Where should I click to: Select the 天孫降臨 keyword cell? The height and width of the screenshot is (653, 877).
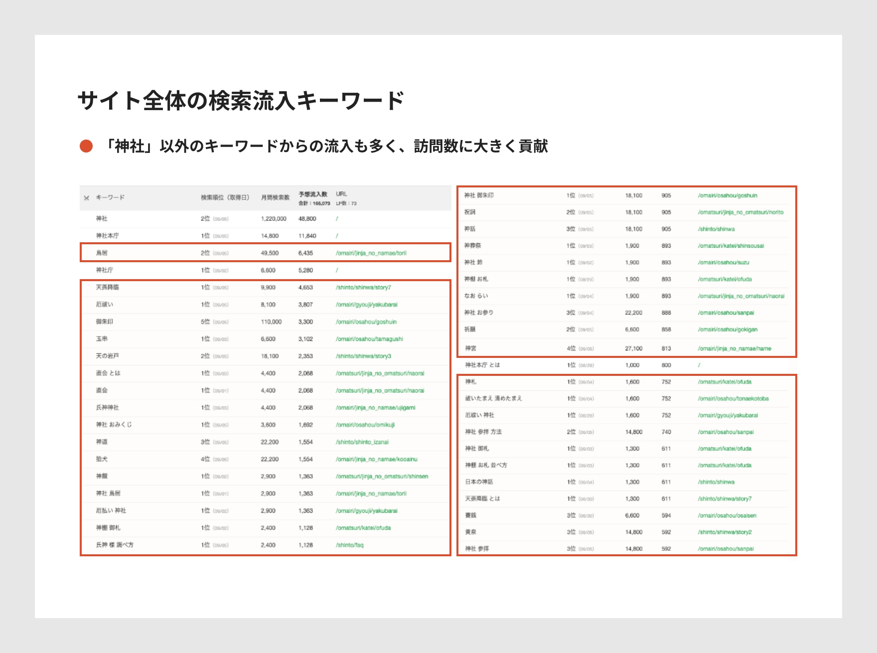click(107, 288)
